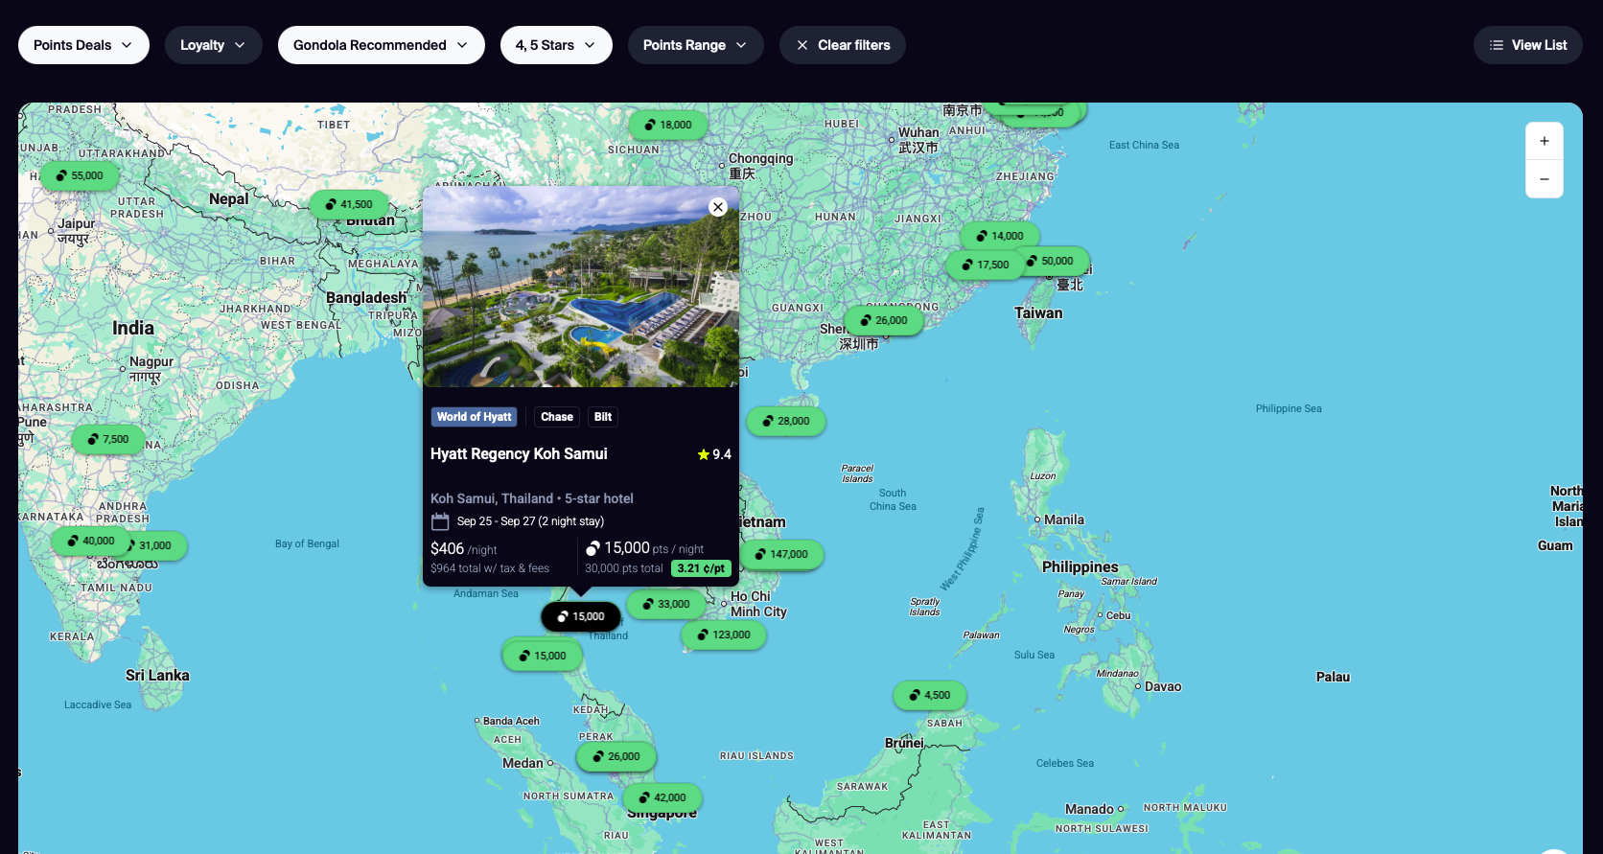
Task: Select the 7,500 points map marker
Action: click(x=108, y=439)
